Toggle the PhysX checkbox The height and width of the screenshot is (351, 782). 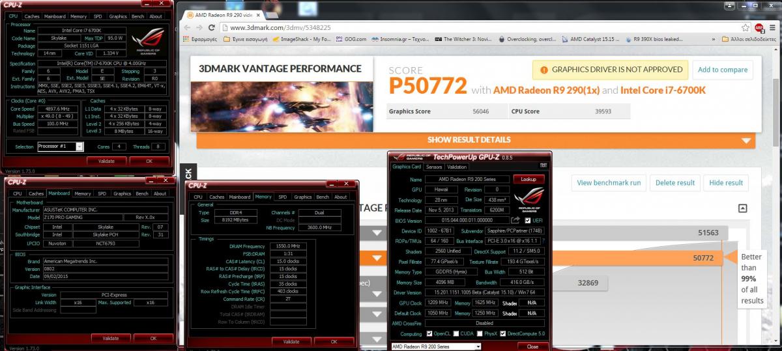[x=480, y=333]
